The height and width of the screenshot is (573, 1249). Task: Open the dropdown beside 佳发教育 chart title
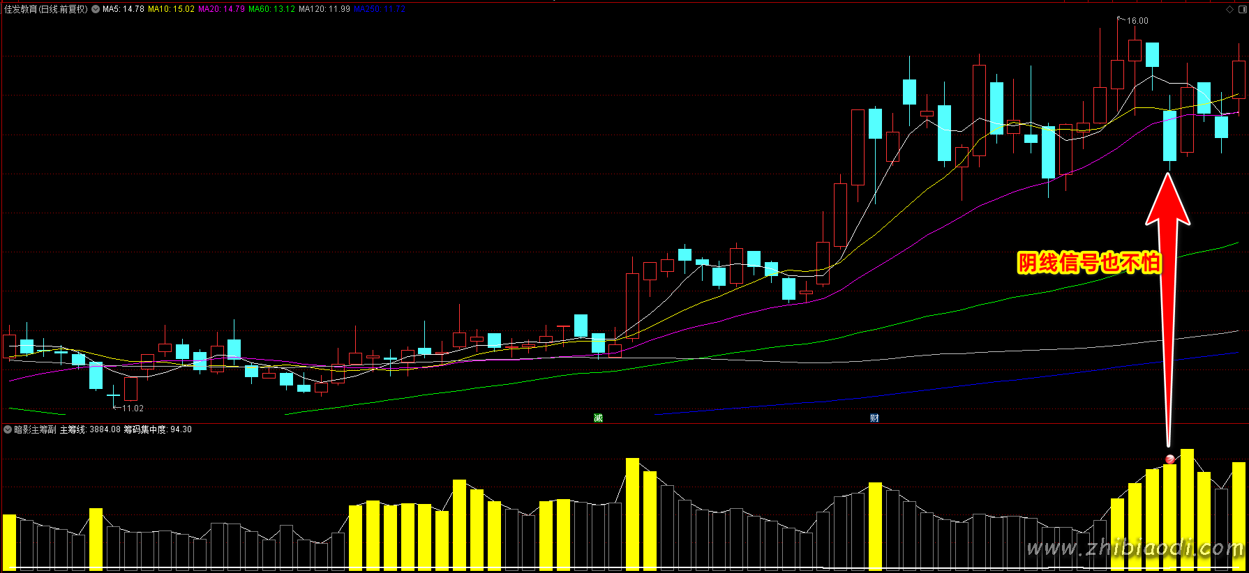96,9
